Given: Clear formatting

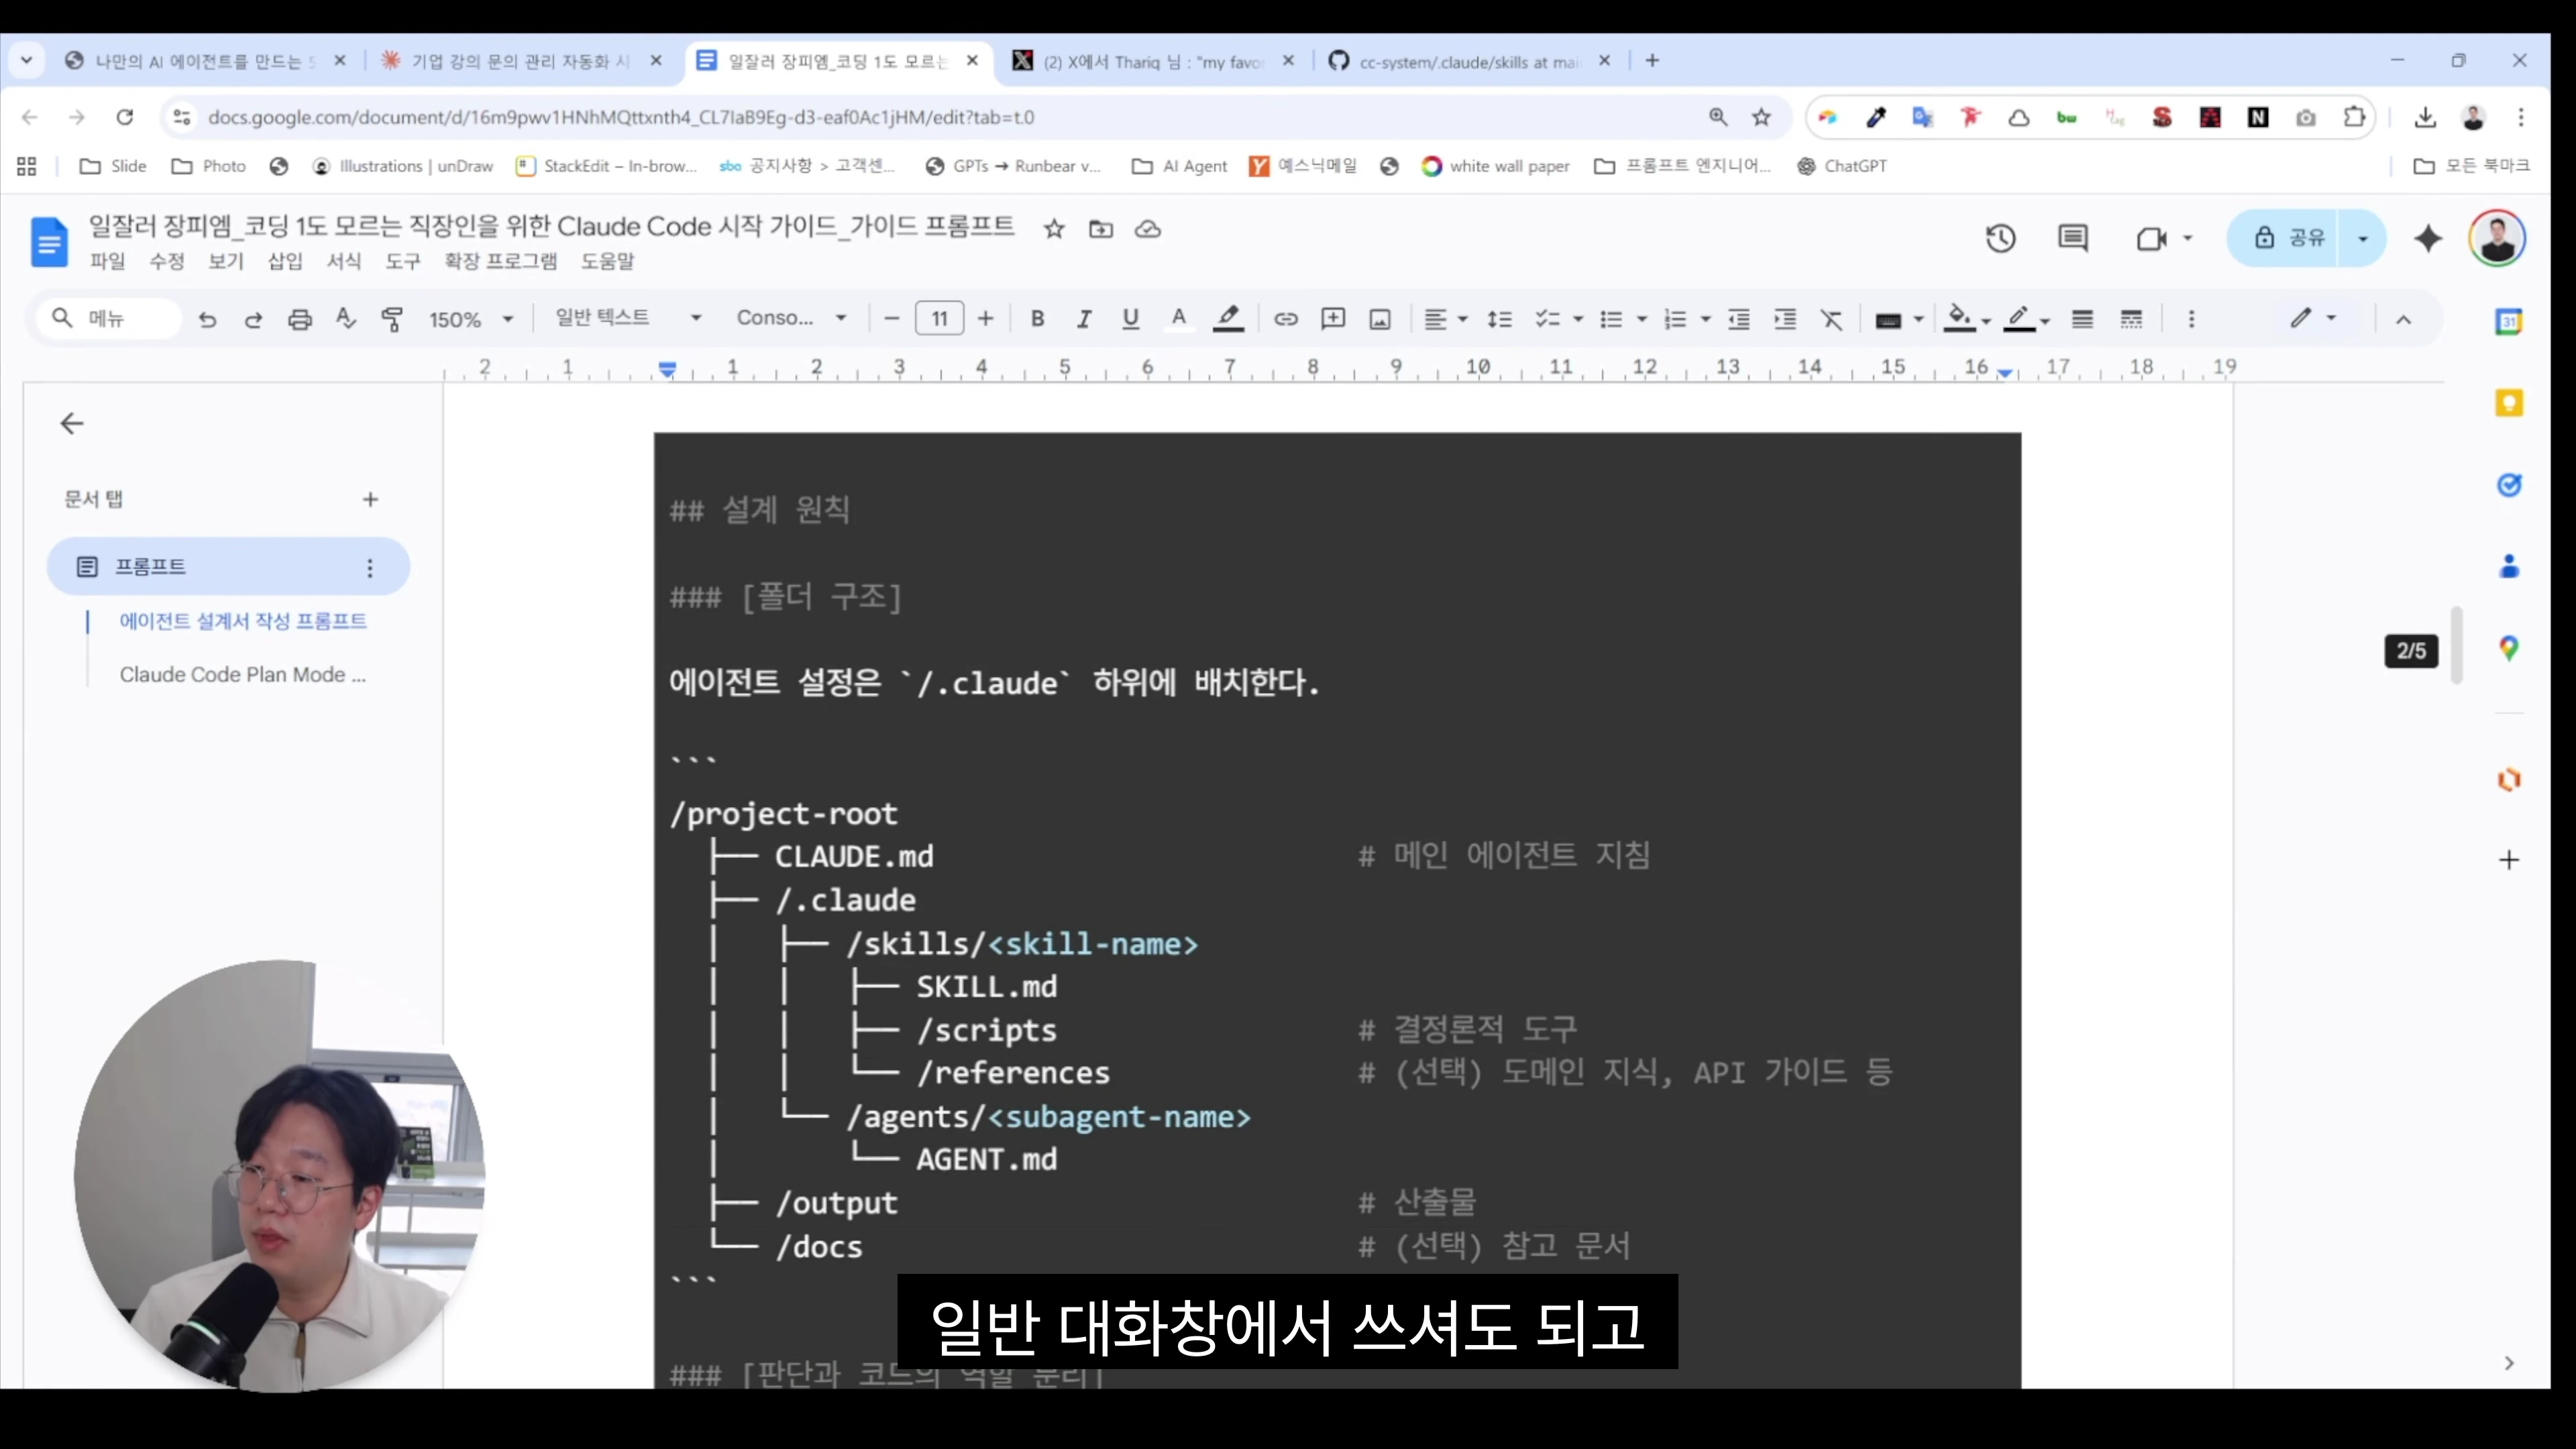Looking at the screenshot, I should click(x=1831, y=319).
